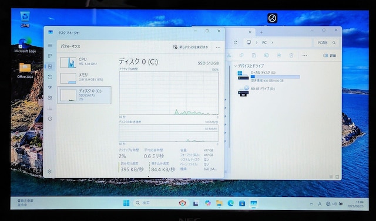
Task: Open the Services page in Task Manager
Action: [50, 118]
